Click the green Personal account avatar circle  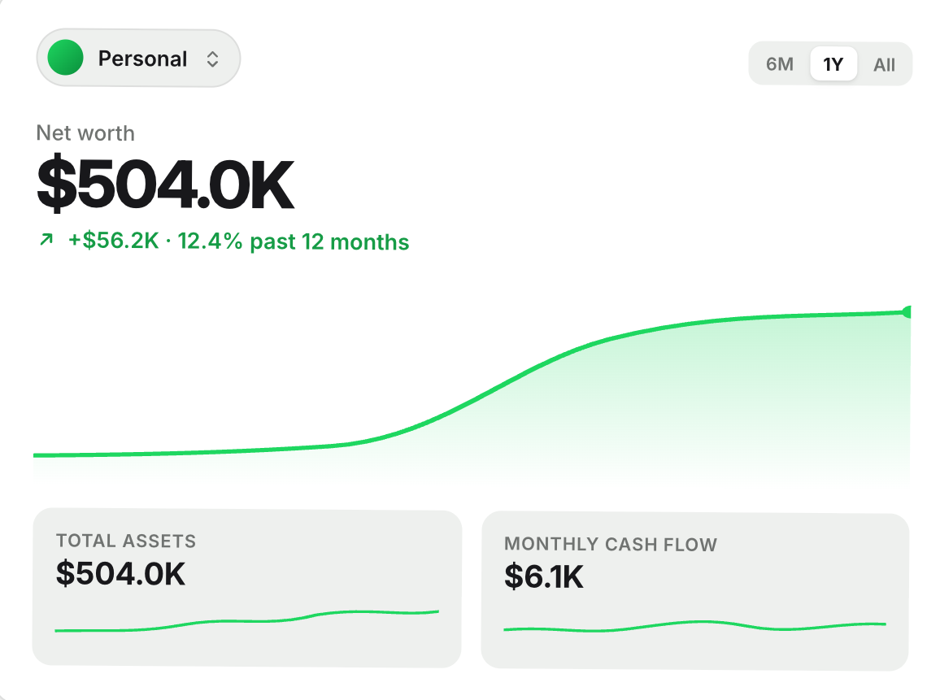(x=65, y=58)
